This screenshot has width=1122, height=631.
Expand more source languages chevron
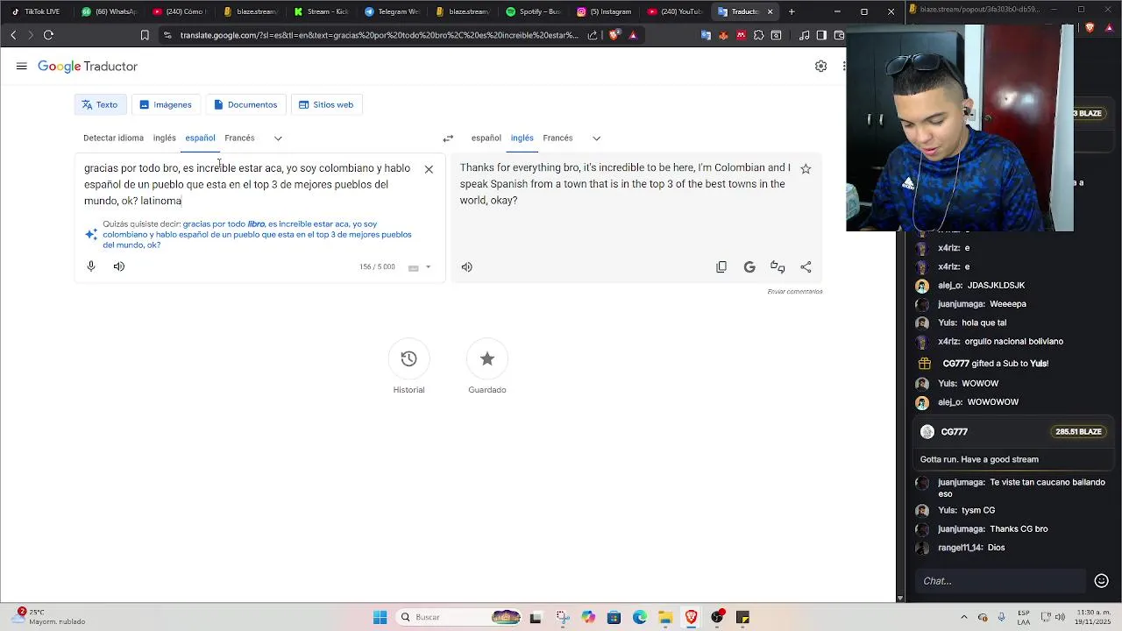[x=278, y=138]
